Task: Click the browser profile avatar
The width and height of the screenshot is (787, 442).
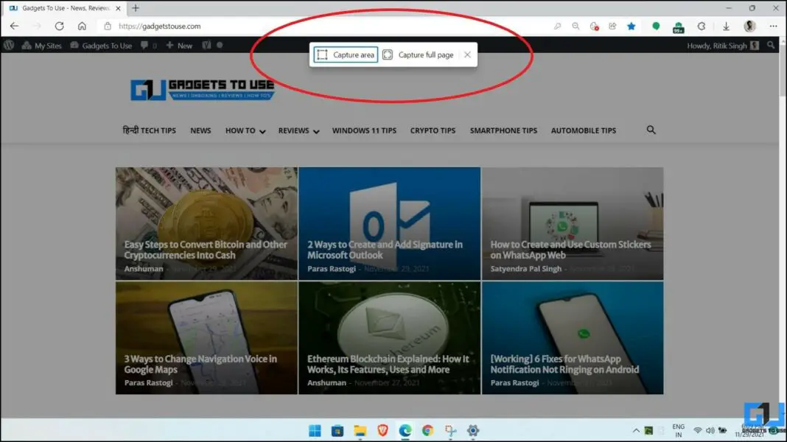Action: pyautogui.click(x=749, y=26)
